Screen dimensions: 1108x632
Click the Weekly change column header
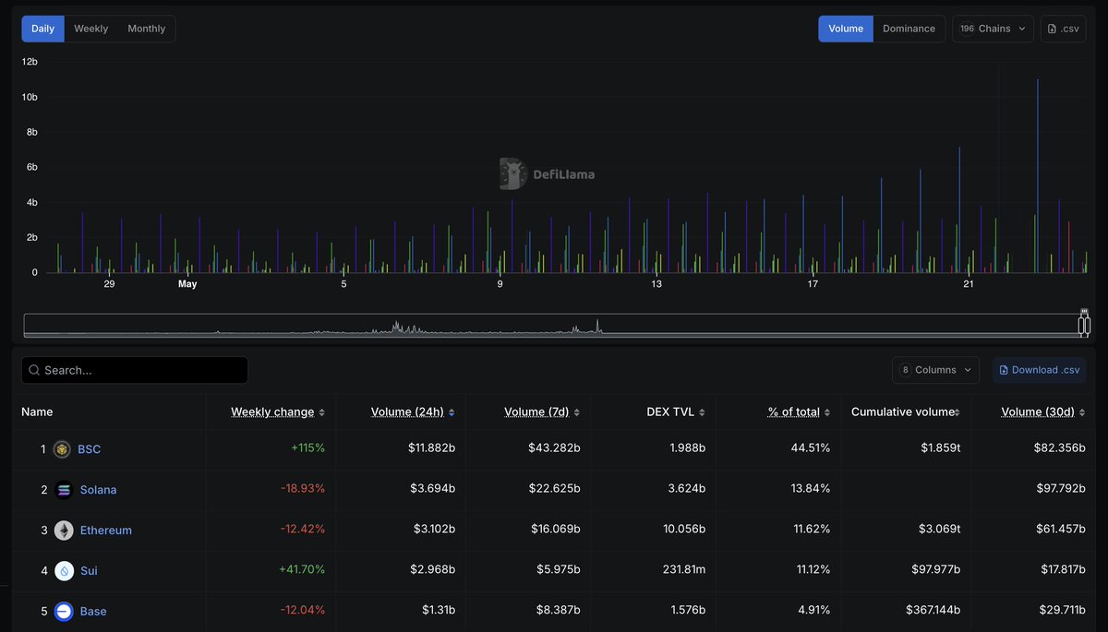point(272,412)
